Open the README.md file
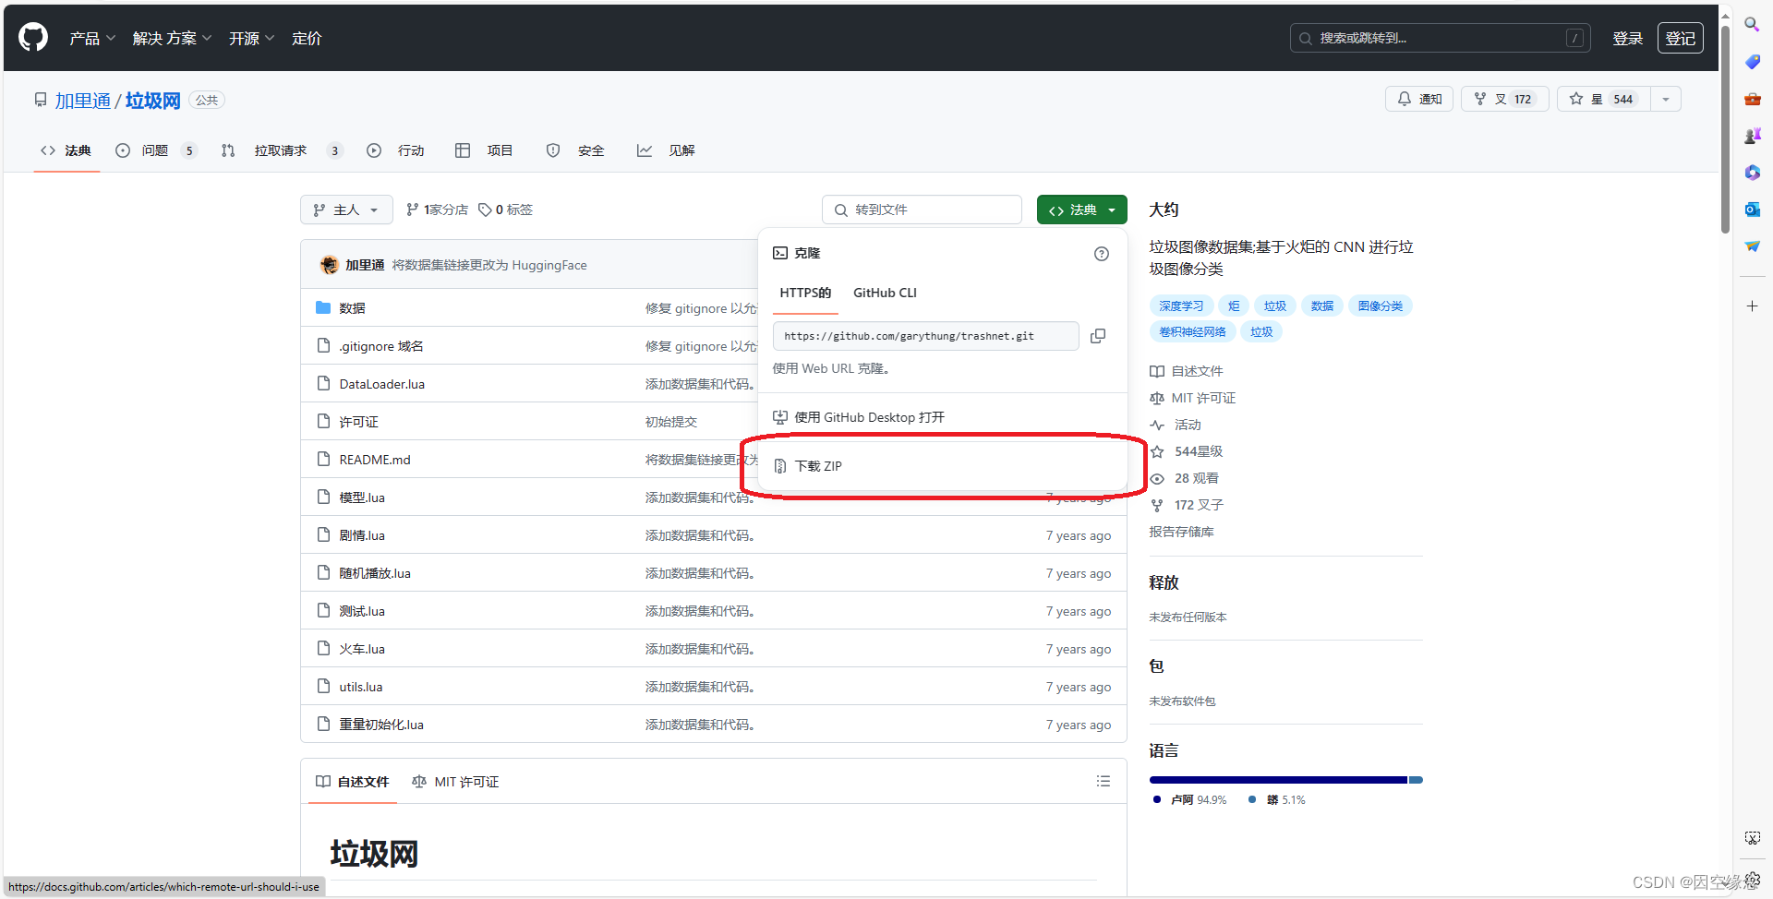Image resolution: width=1773 pixels, height=899 pixels. (x=374, y=460)
